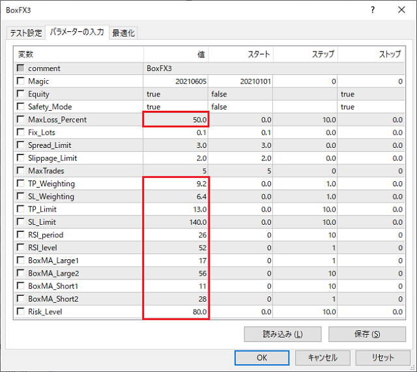Tick the Risk_Level checkbox

click(x=20, y=311)
